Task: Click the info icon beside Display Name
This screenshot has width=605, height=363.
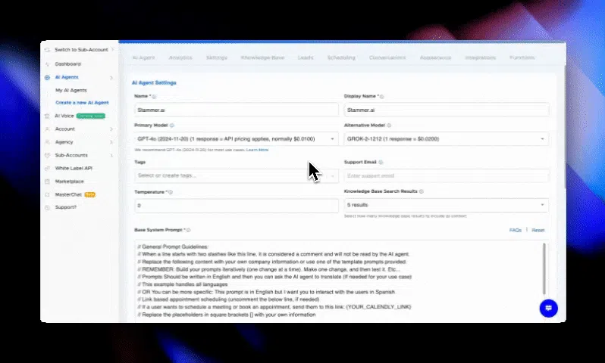Action: (x=382, y=97)
